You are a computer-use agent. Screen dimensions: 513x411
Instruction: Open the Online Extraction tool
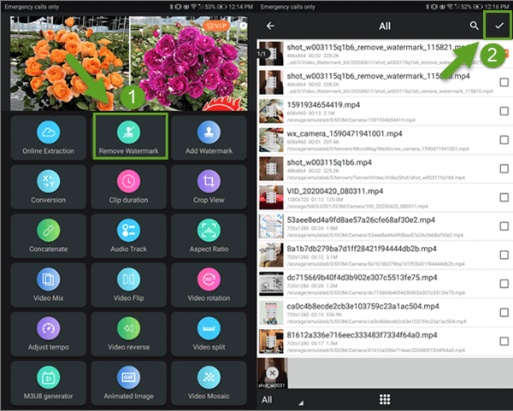tap(49, 138)
